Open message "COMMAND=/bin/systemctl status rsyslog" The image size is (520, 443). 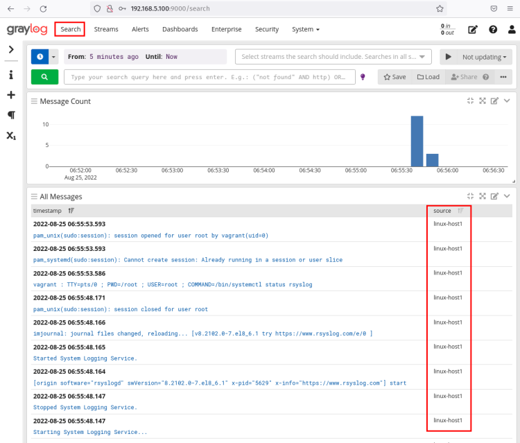pyautogui.click(x=173, y=284)
